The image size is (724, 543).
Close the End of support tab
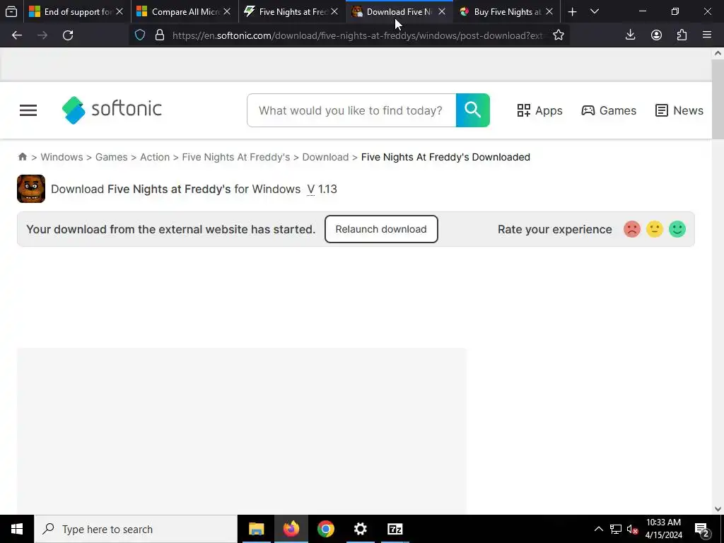tap(119, 12)
